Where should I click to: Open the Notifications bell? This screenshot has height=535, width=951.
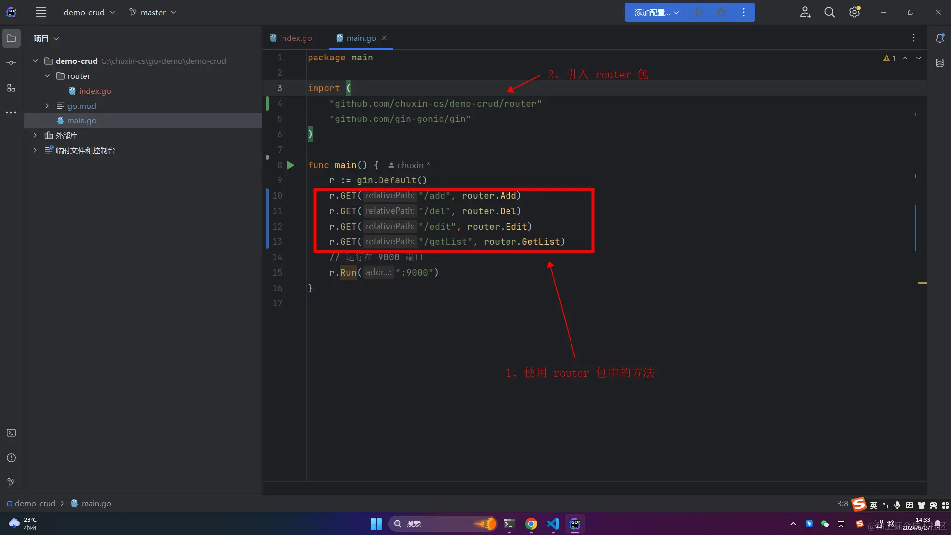tap(939, 38)
